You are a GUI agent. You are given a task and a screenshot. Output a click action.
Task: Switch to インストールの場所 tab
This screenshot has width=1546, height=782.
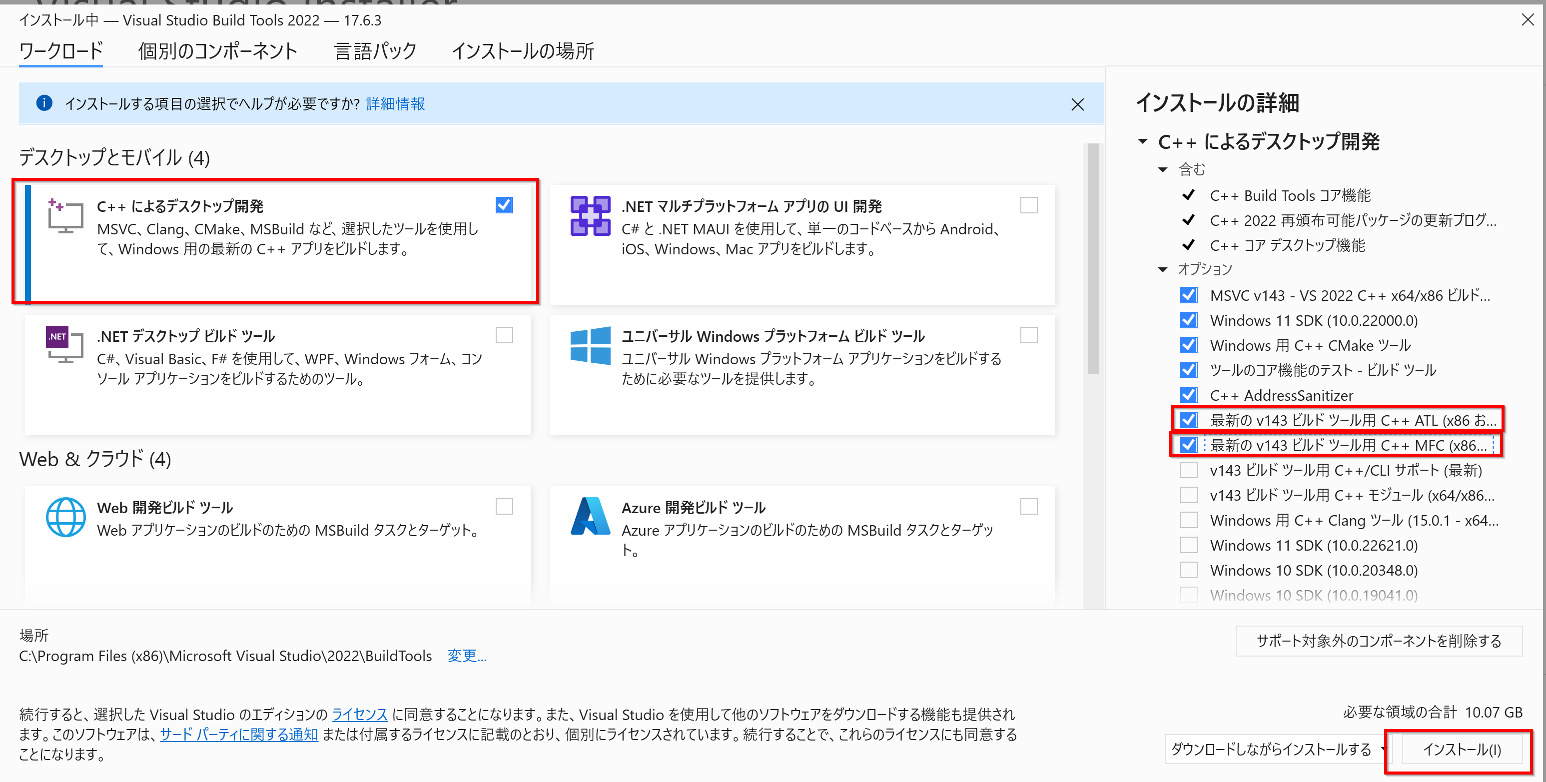522,51
